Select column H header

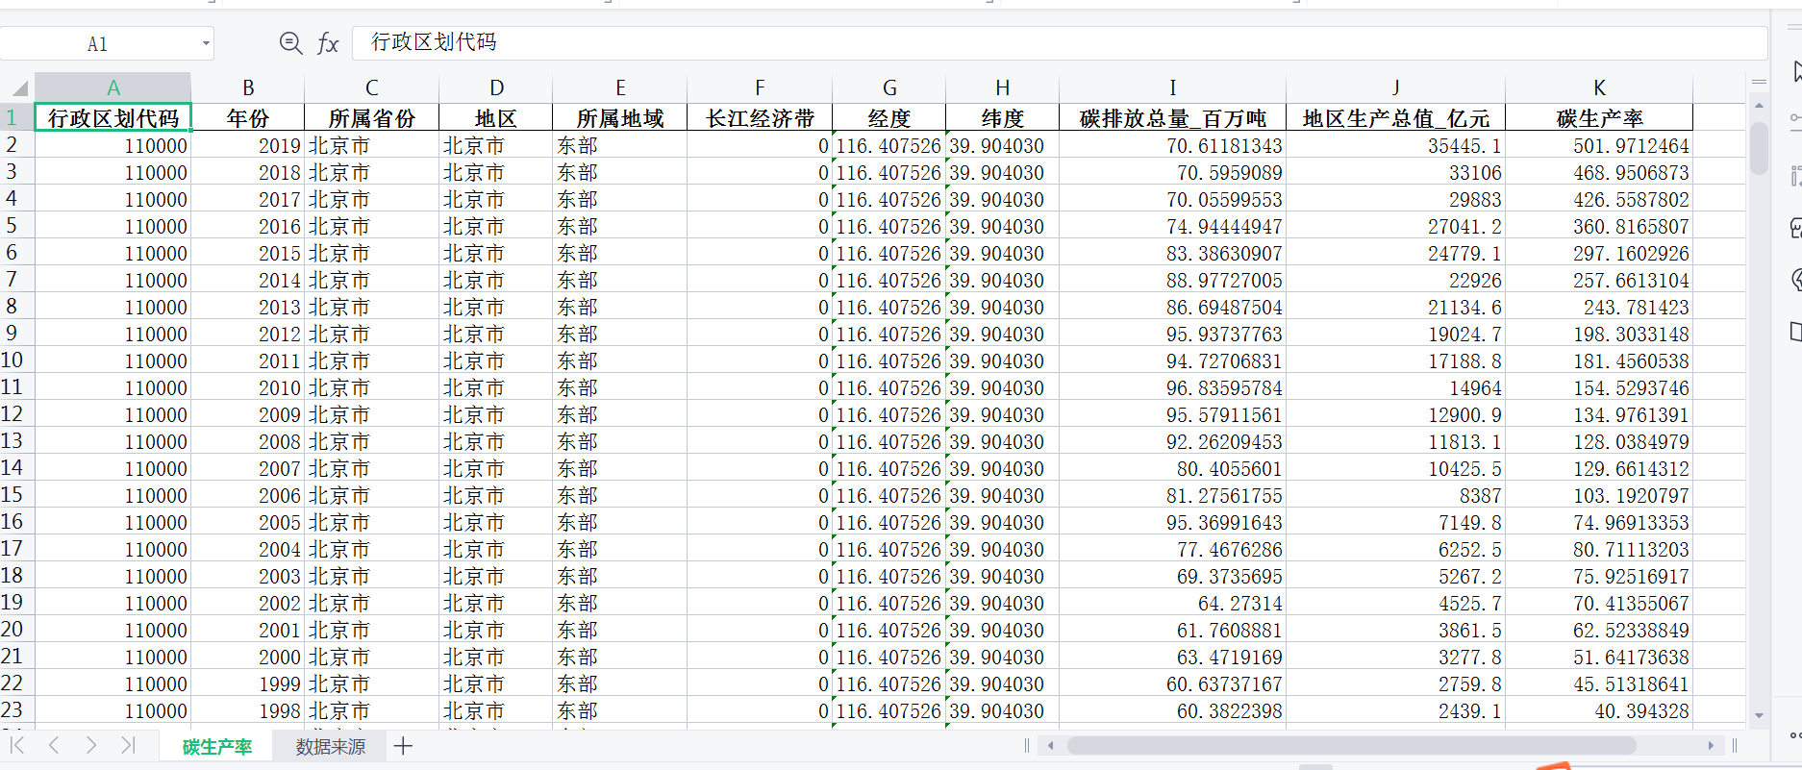tap(1003, 88)
